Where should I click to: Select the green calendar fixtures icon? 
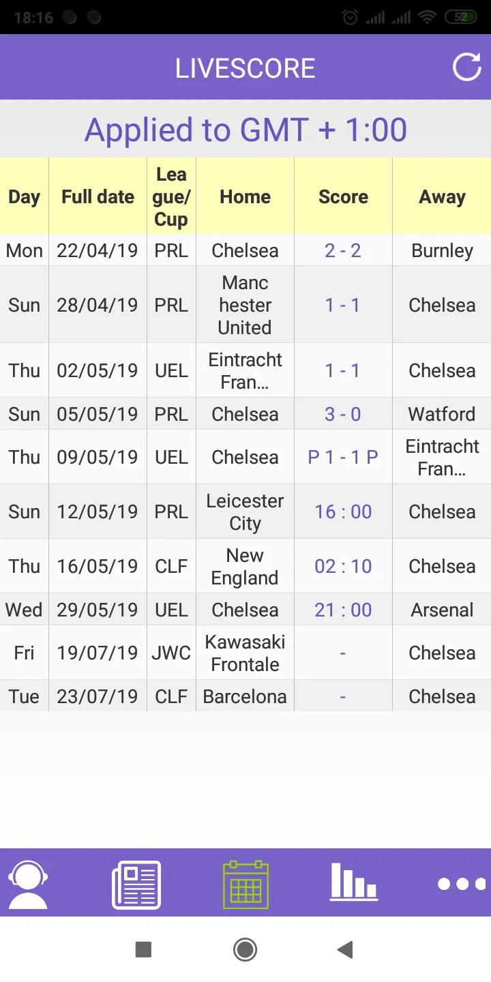[245, 884]
